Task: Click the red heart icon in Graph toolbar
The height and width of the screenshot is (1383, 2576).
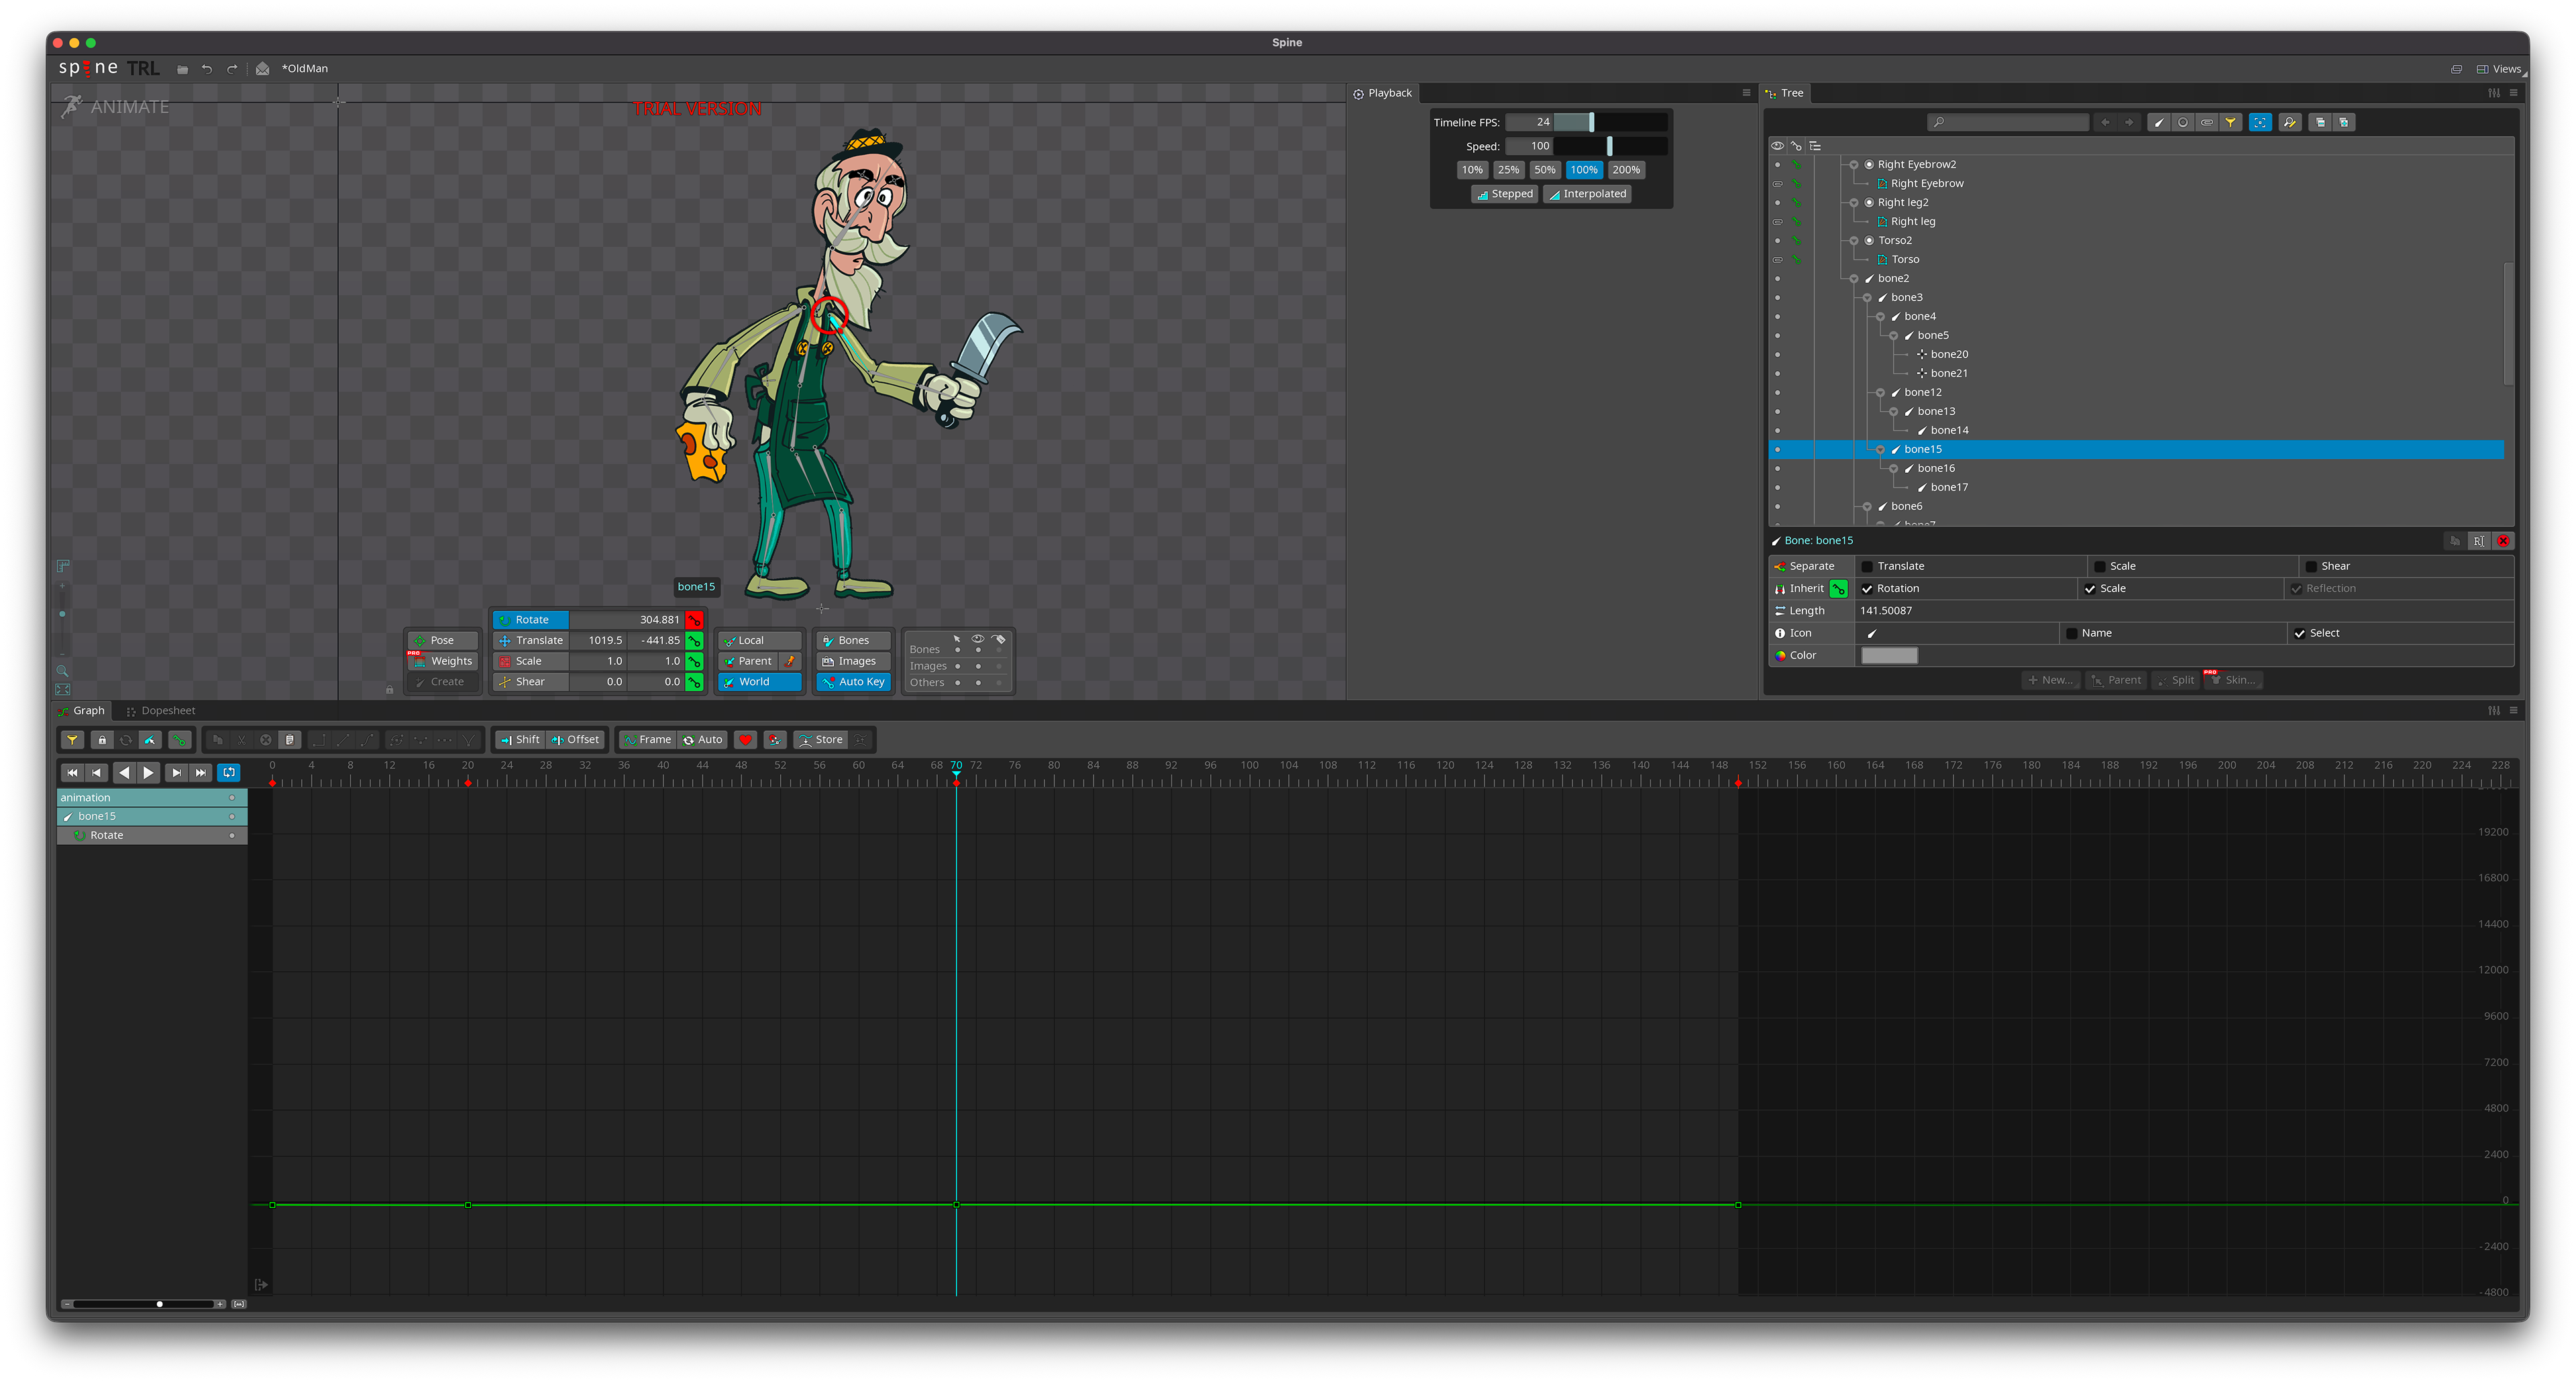Action: [745, 740]
